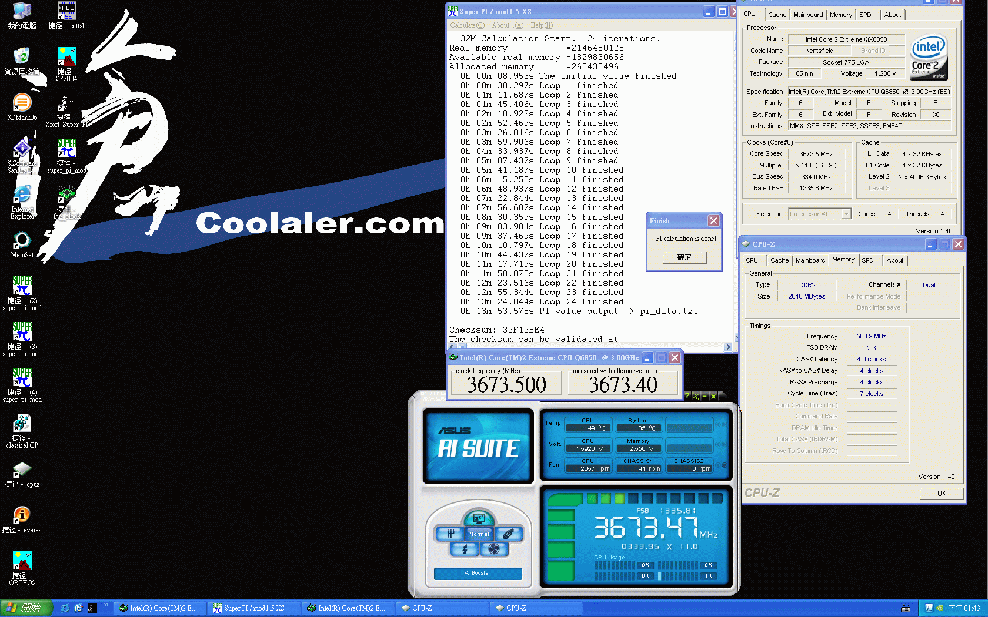988x617 pixels.
Task: Click OK button in lower CPU-Z window
Action: (x=942, y=493)
